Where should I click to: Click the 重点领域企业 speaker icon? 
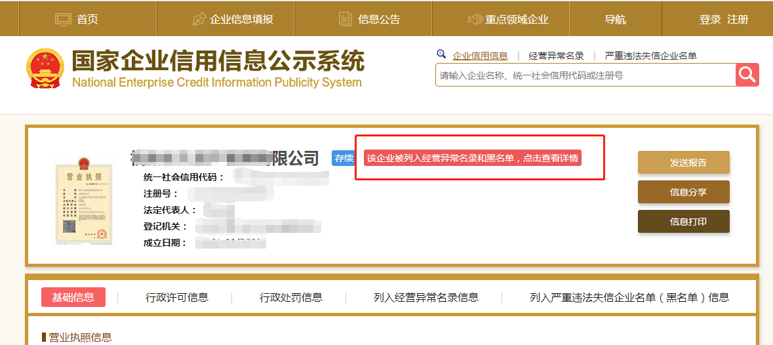[475, 19]
